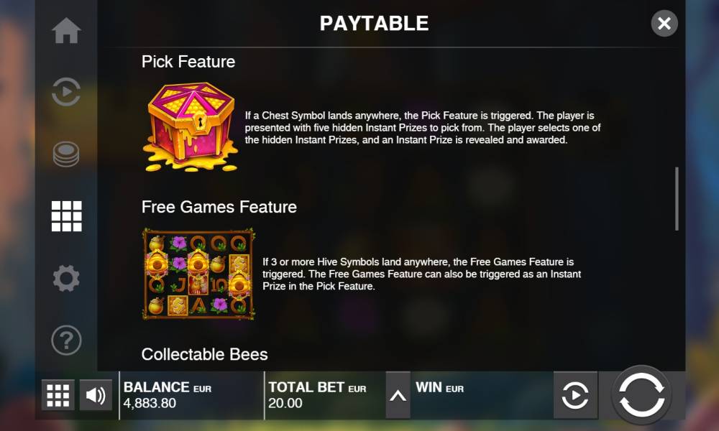Click the Total Bet amount 20.00
This screenshot has width=719, height=431.
[285, 404]
